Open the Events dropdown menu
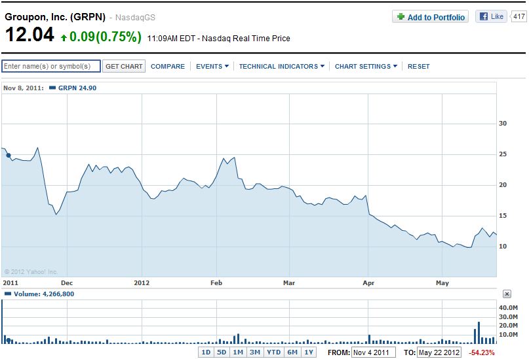 (212, 66)
